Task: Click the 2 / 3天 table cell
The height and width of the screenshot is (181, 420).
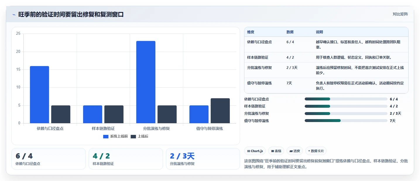Action: (292, 68)
